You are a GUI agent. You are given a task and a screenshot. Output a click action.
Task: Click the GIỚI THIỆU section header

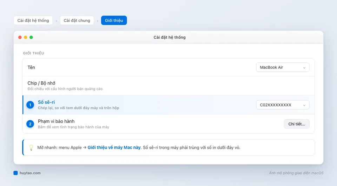34,53
